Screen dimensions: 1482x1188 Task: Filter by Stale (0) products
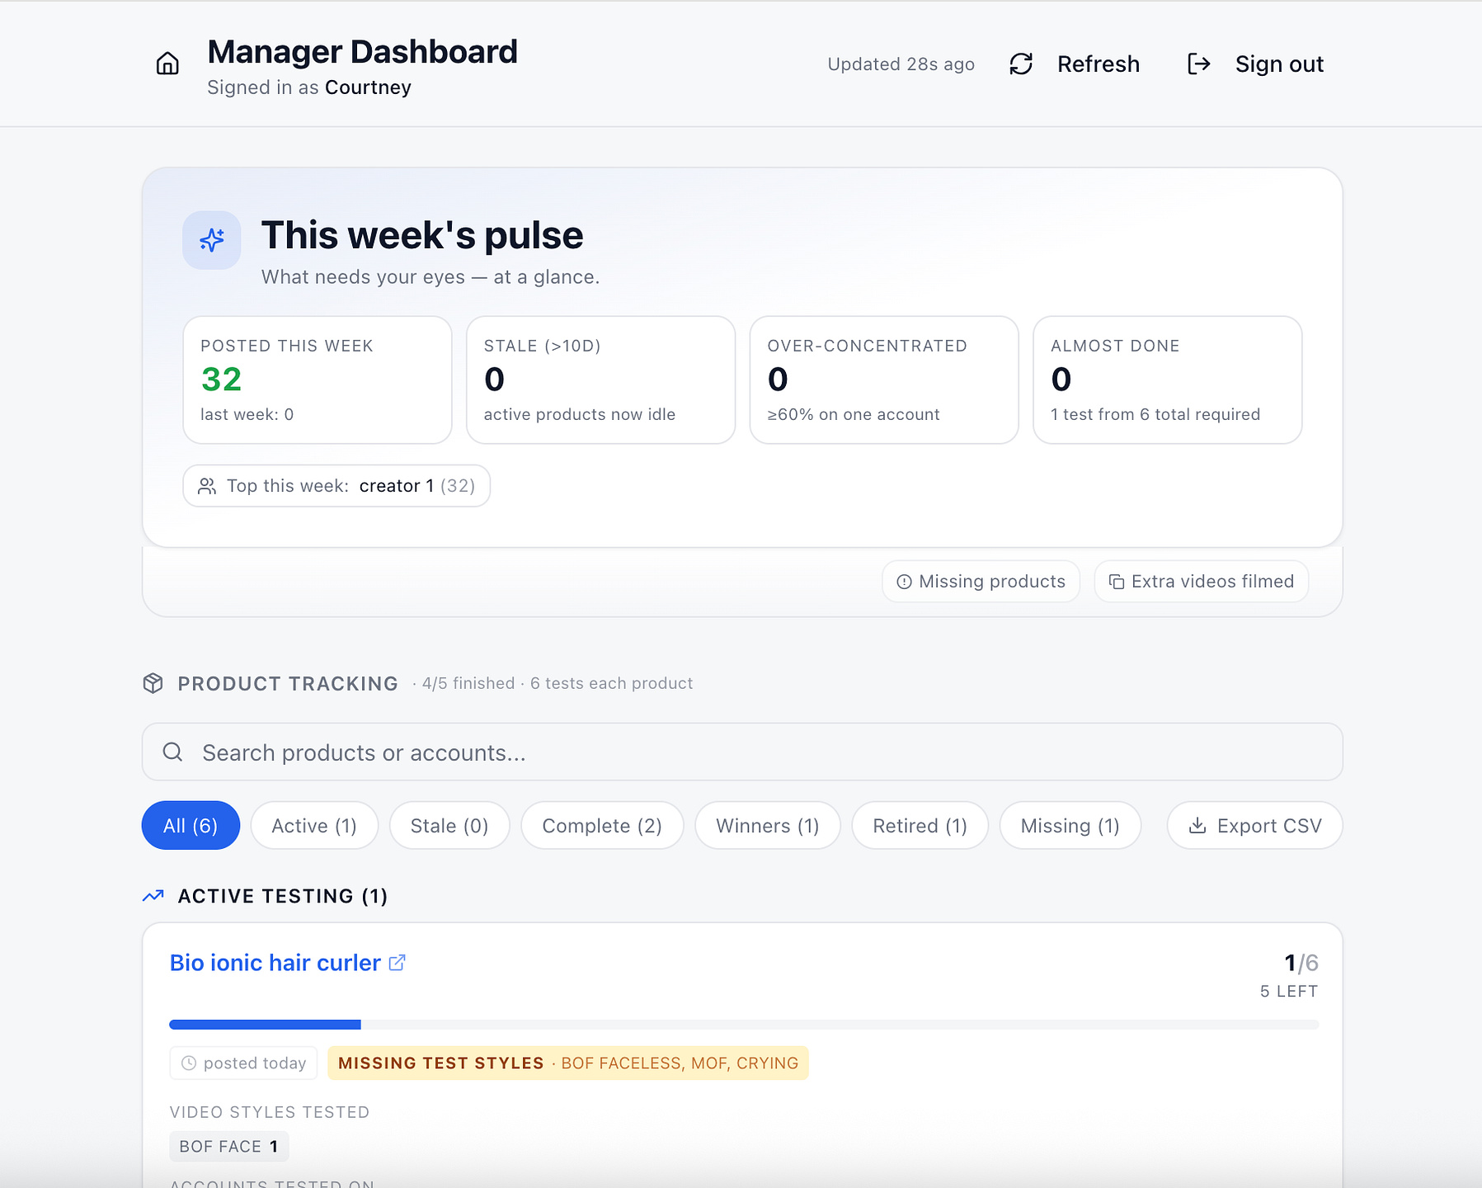449,826
